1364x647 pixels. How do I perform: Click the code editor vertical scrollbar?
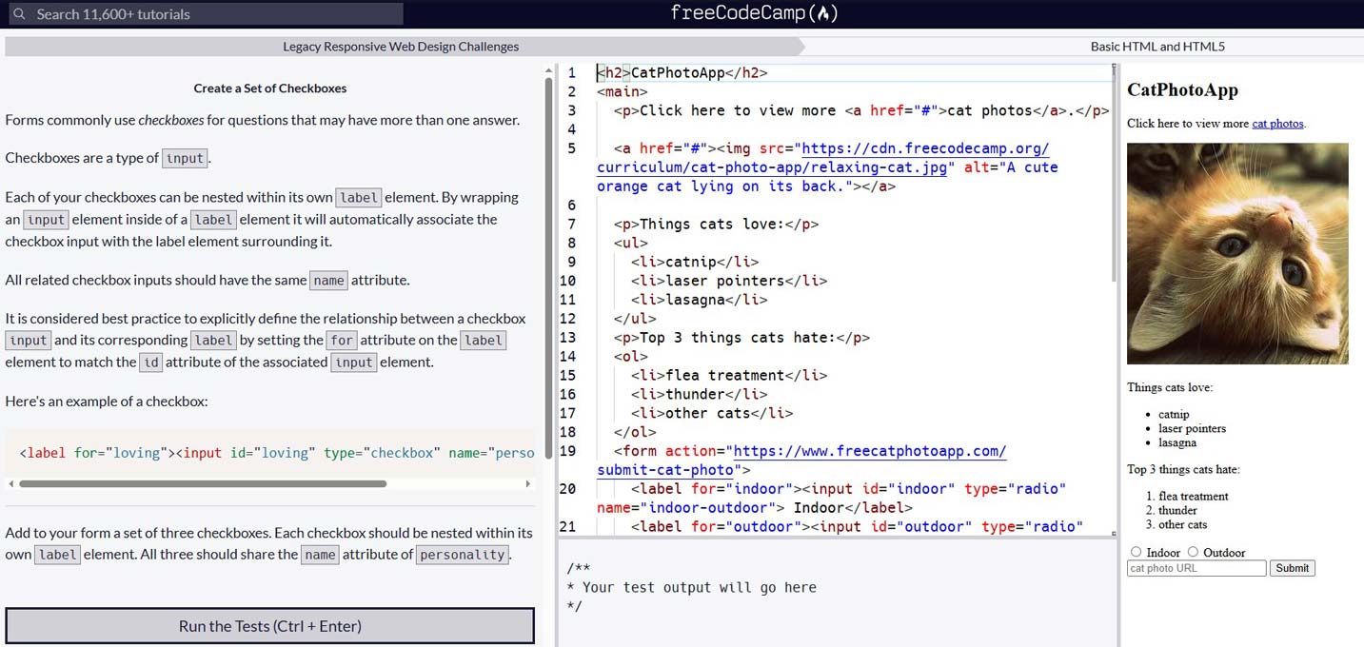point(1114,171)
